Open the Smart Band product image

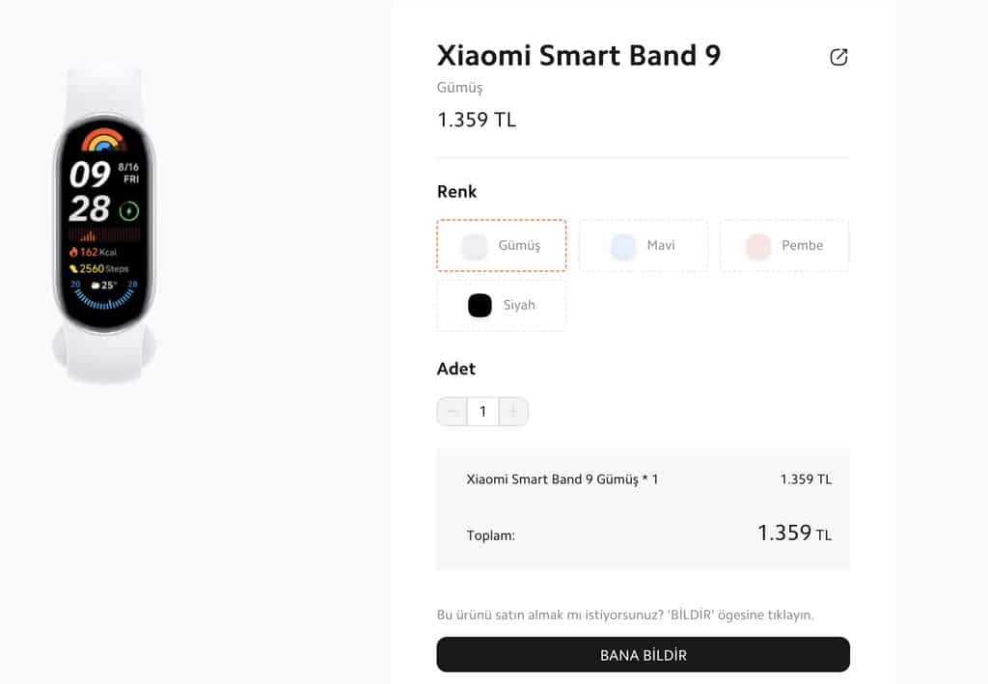[x=104, y=222]
